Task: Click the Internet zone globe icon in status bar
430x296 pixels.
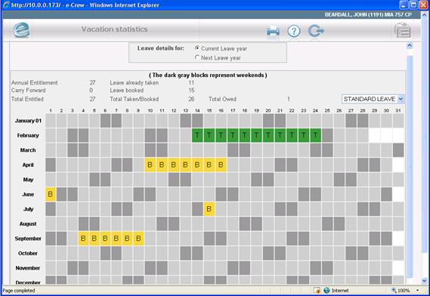Action: [326, 290]
